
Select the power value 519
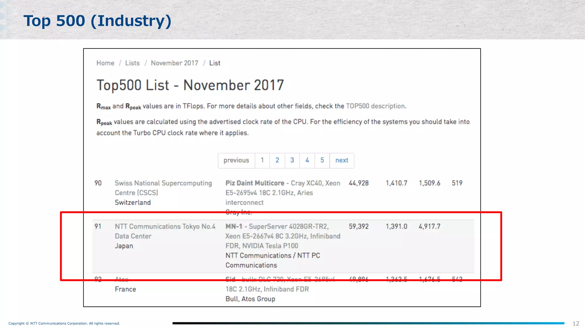(457, 183)
